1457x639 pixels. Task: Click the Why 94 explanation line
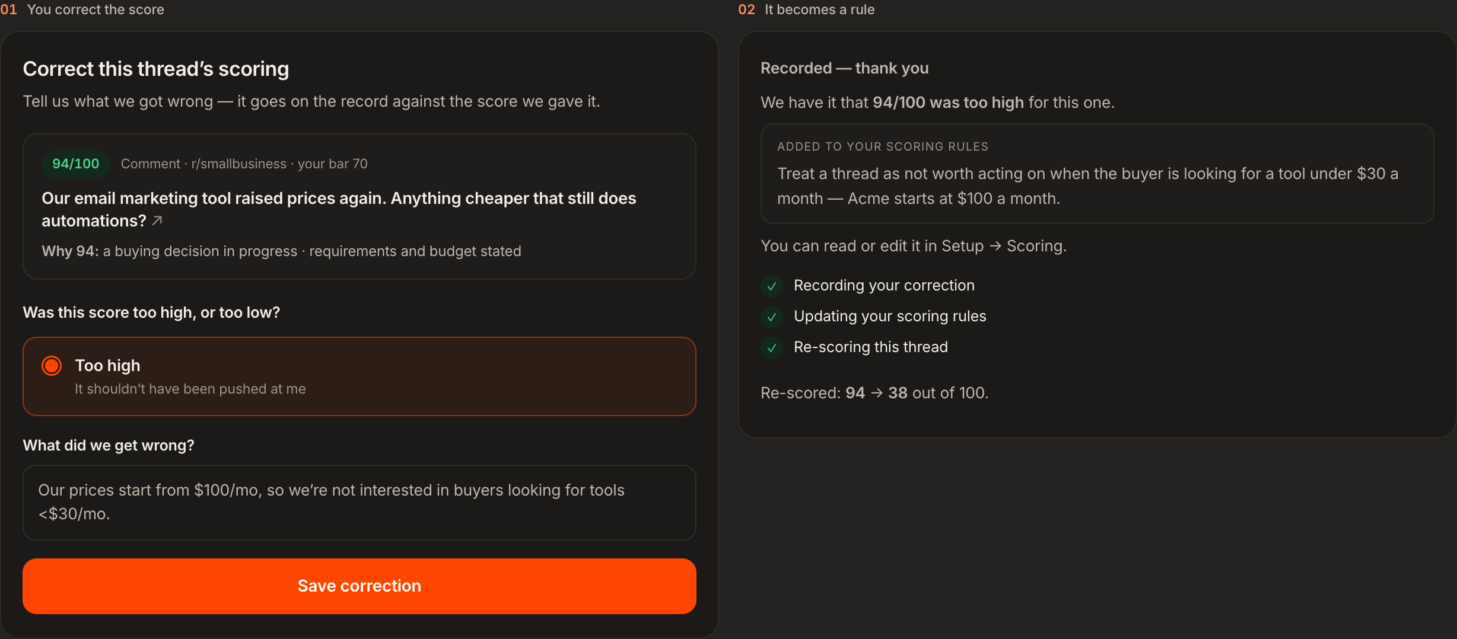click(281, 251)
